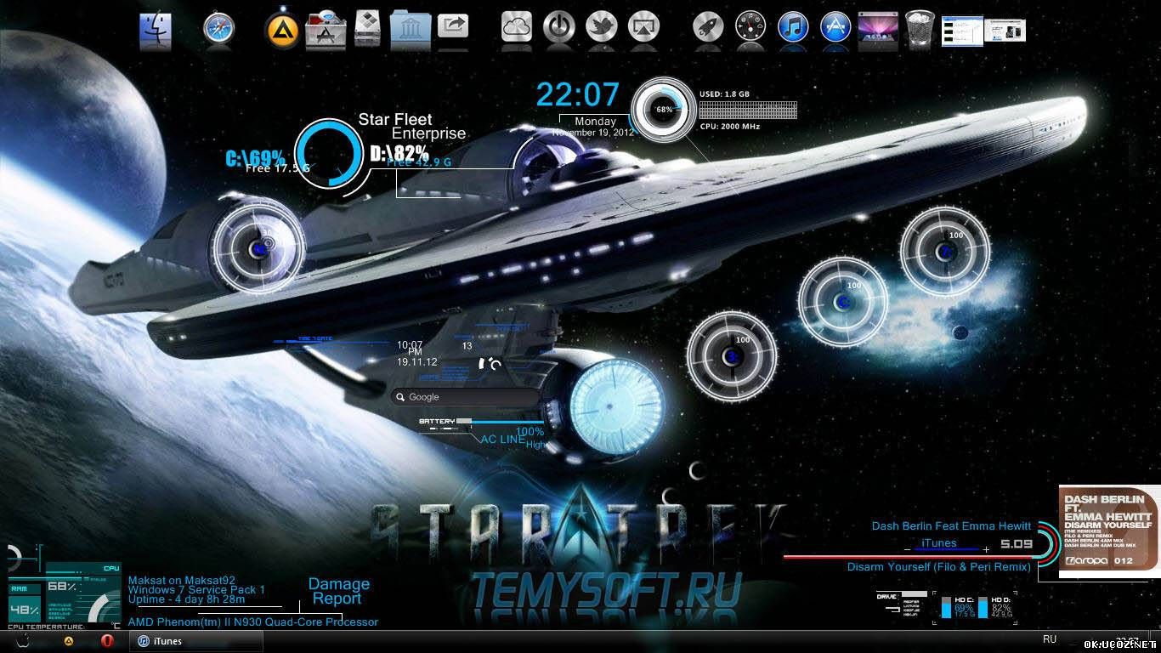1161x653 pixels.
Task: Open the orange AIMP player dock icon
Action: (x=282, y=30)
